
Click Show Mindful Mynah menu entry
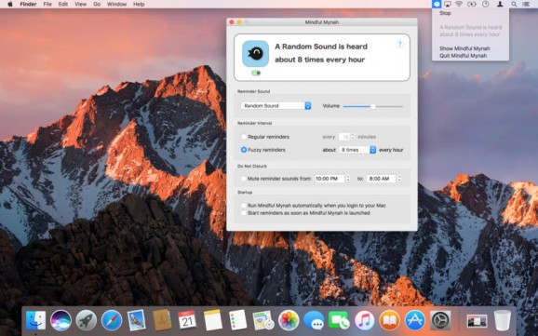pyautogui.click(x=464, y=48)
